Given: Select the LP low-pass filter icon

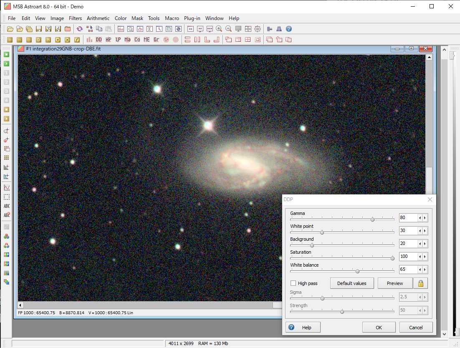Looking at the screenshot, I should (x=118, y=40).
